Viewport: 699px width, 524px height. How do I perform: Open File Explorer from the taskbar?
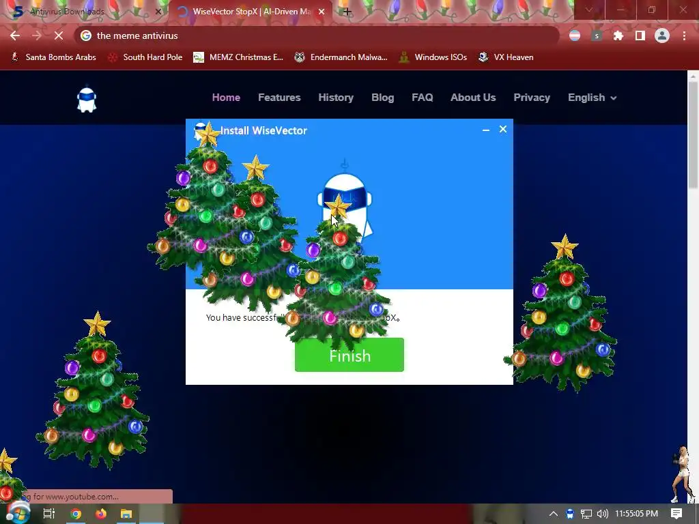pos(126,514)
